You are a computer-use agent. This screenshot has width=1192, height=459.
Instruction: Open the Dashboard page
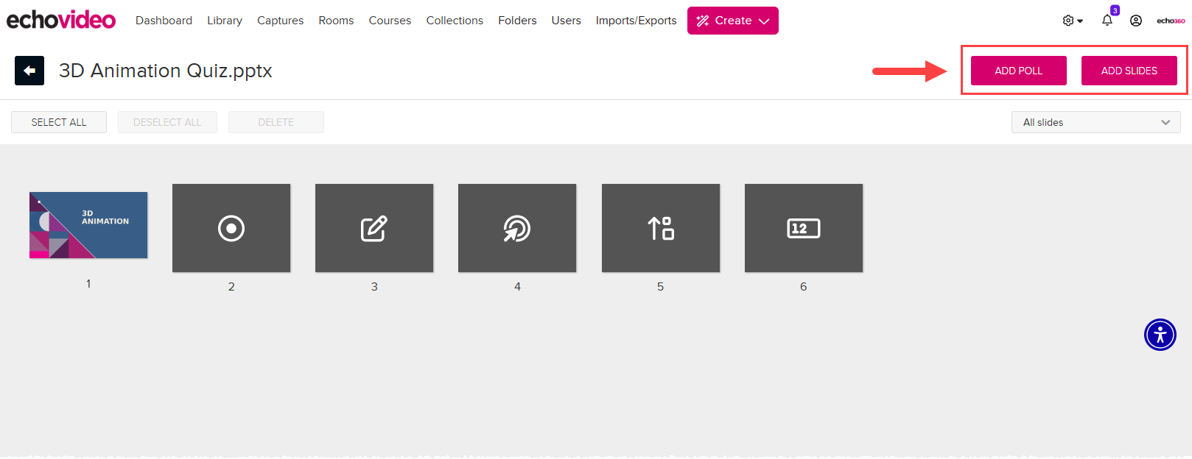(x=164, y=21)
